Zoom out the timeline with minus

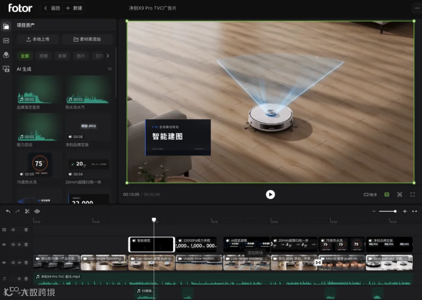point(374,211)
